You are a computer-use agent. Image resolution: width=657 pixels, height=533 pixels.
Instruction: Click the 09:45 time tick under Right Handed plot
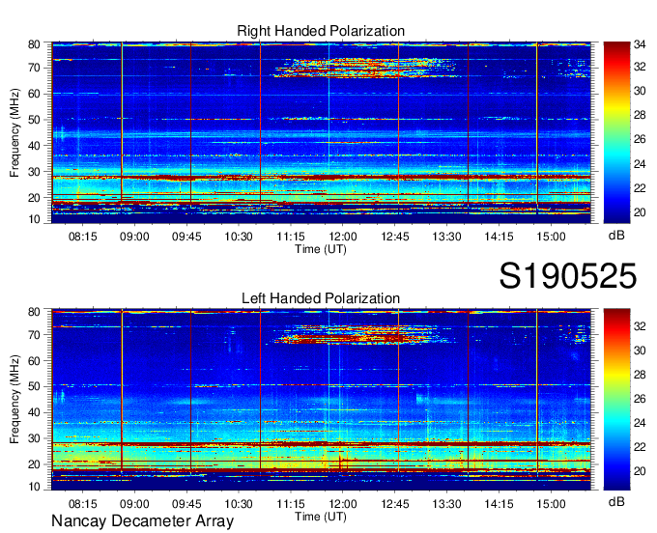pos(186,237)
